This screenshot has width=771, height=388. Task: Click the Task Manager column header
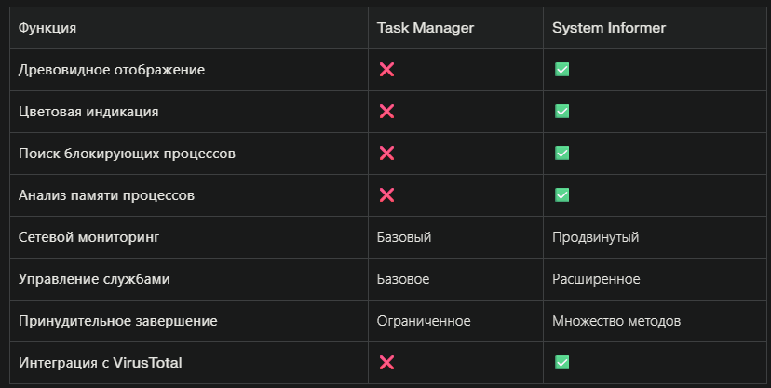point(426,28)
